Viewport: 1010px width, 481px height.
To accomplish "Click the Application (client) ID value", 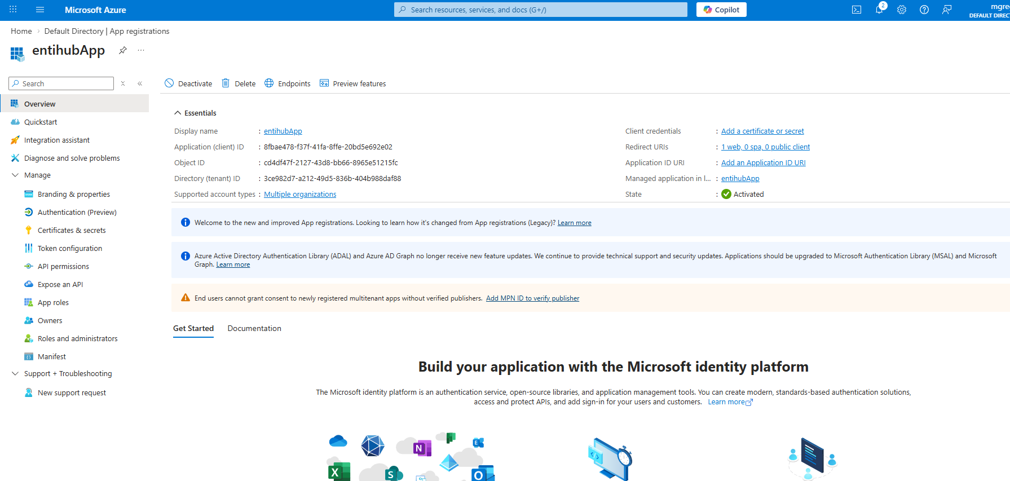I will click(328, 147).
